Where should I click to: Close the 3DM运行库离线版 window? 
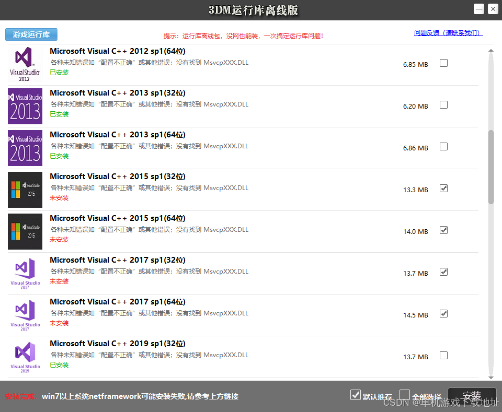[x=493, y=9]
